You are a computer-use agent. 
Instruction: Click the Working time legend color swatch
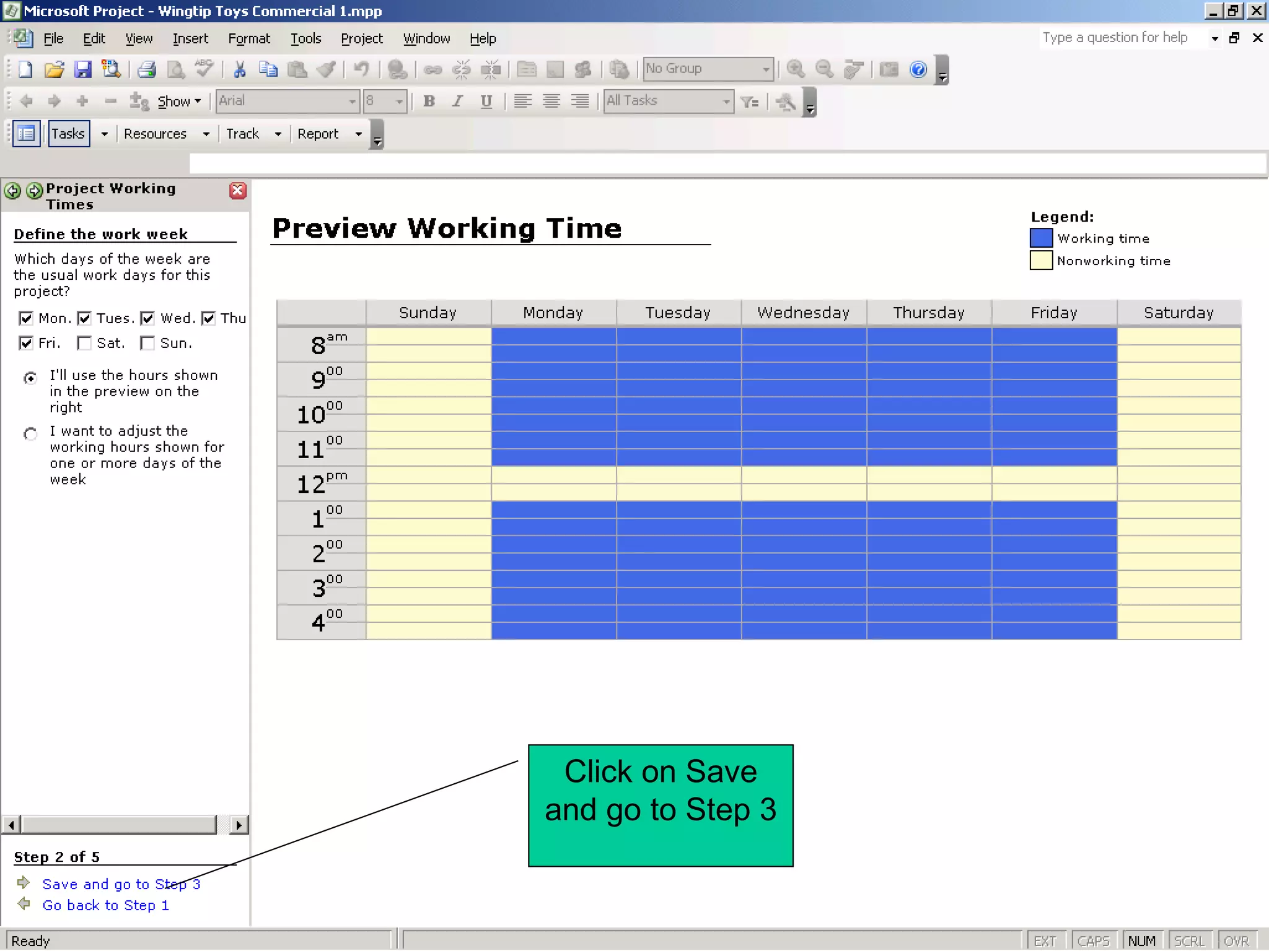click(x=1041, y=238)
